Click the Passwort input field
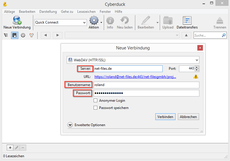The height and width of the screenshot is (161, 230). coord(146,93)
